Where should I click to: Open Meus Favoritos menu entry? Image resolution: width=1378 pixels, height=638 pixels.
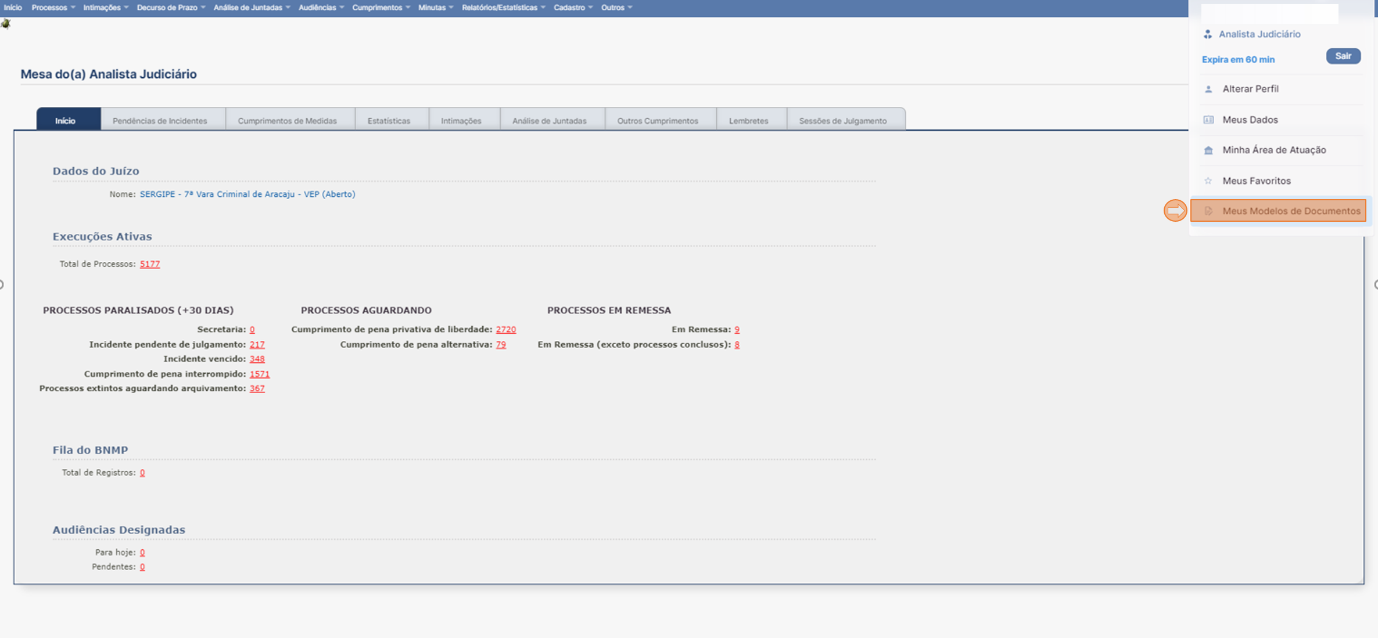coord(1282,181)
